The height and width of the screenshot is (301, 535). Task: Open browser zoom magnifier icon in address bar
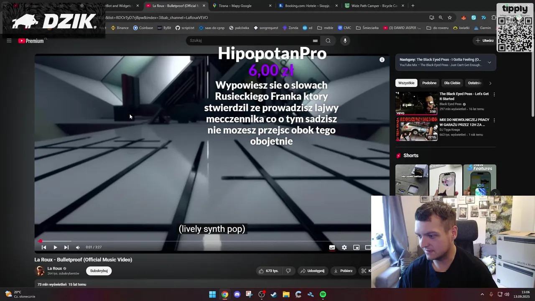441,18
